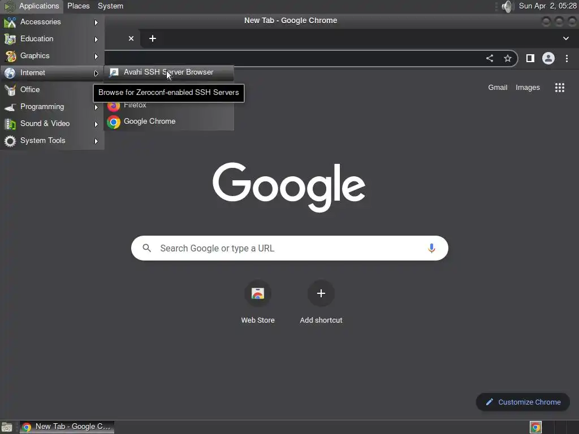579x434 pixels.
Task: Open the Chrome profile avatar
Action: click(x=548, y=58)
